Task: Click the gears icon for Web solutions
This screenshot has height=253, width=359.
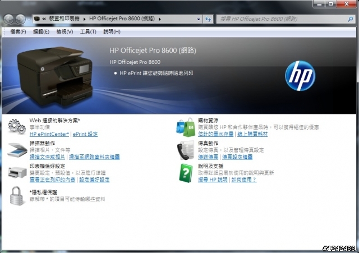Action: [17, 126]
